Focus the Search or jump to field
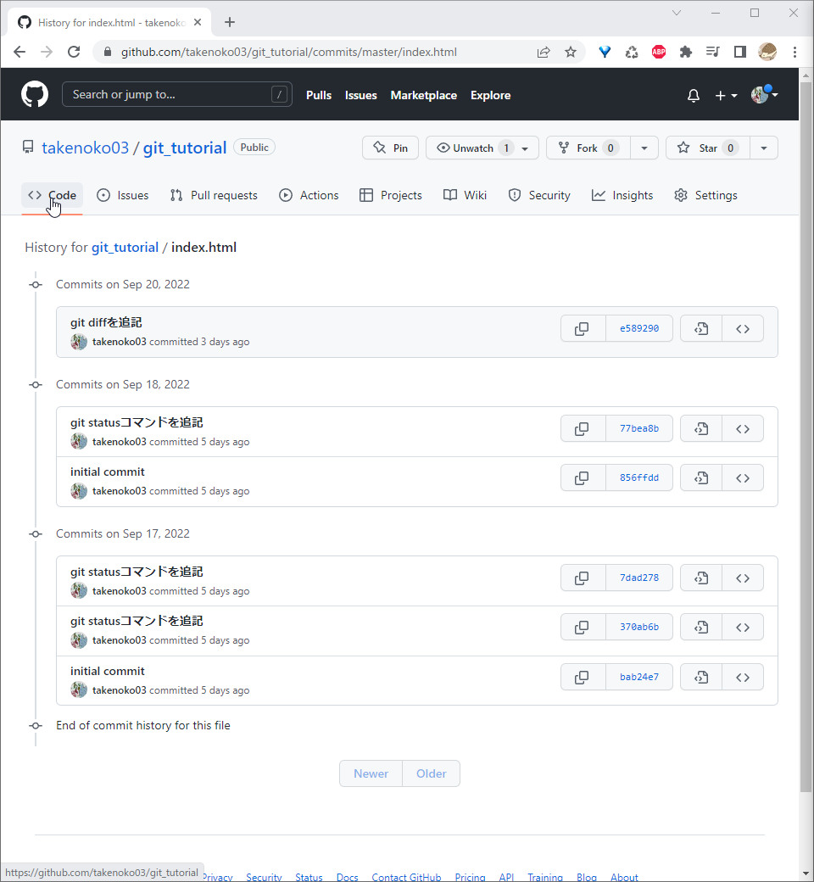The width and height of the screenshot is (814, 882). pos(176,94)
